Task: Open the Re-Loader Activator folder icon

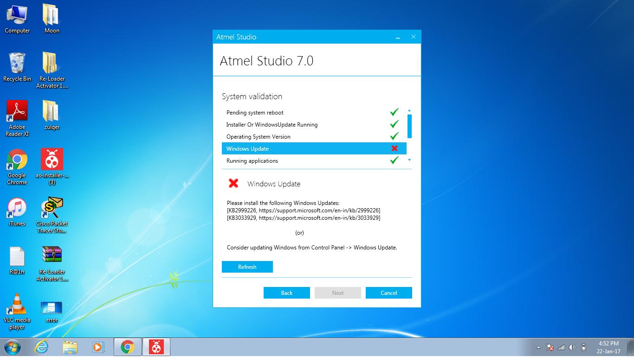Action: click(52, 70)
